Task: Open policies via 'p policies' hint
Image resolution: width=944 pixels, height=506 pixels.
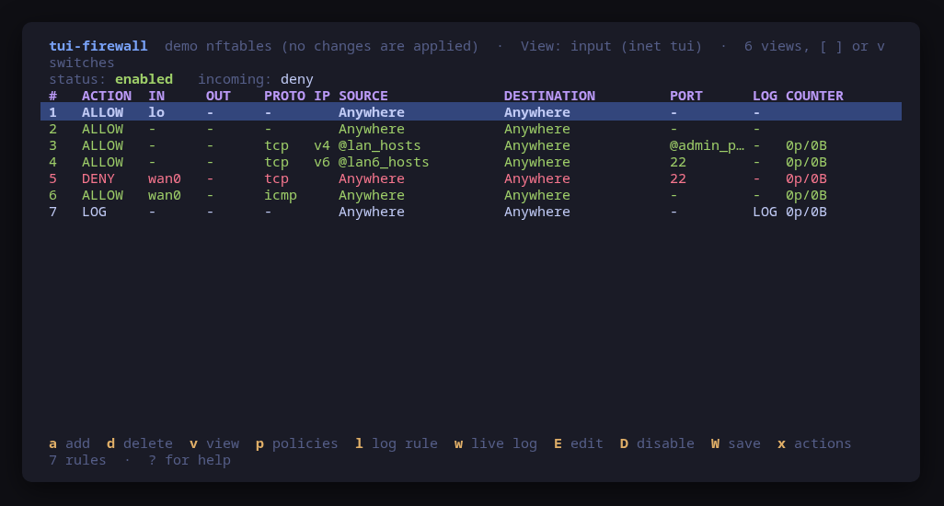Action: point(297,443)
